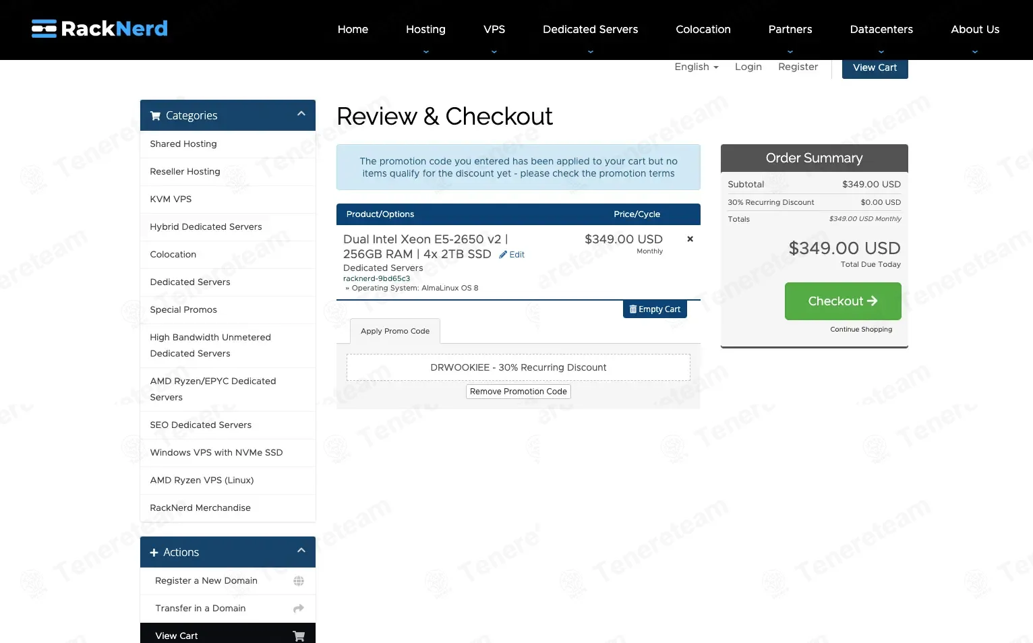Image resolution: width=1033 pixels, height=643 pixels.
Task: Click the pencil Edit icon for the server
Action: click(x=503, y=255)
